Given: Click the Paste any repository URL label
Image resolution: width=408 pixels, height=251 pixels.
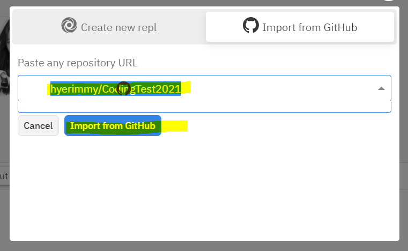Looking at the screenshot, I should click(78, 63).
